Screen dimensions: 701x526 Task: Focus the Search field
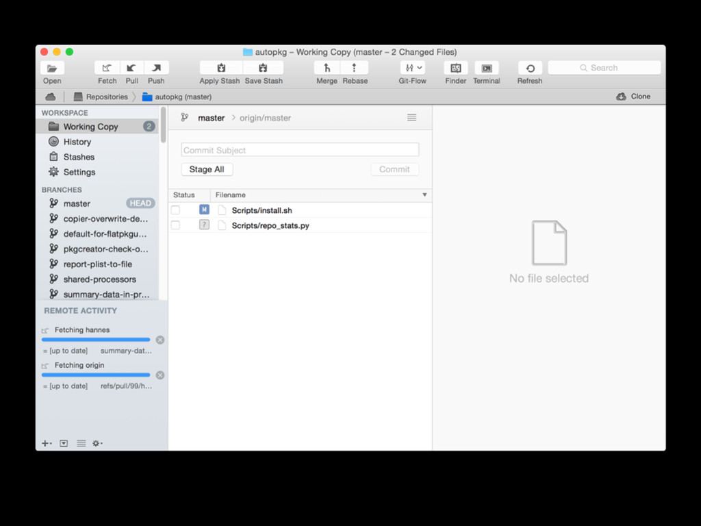pyautogui.click(x=604, y=68)
